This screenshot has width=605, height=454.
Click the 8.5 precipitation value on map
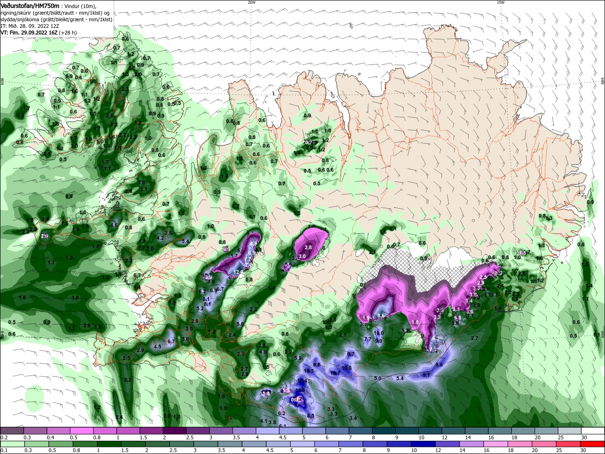311,416
